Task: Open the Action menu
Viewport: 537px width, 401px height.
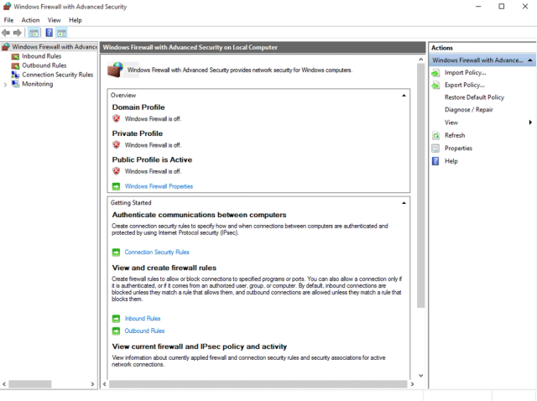Action: pos(30,20)
